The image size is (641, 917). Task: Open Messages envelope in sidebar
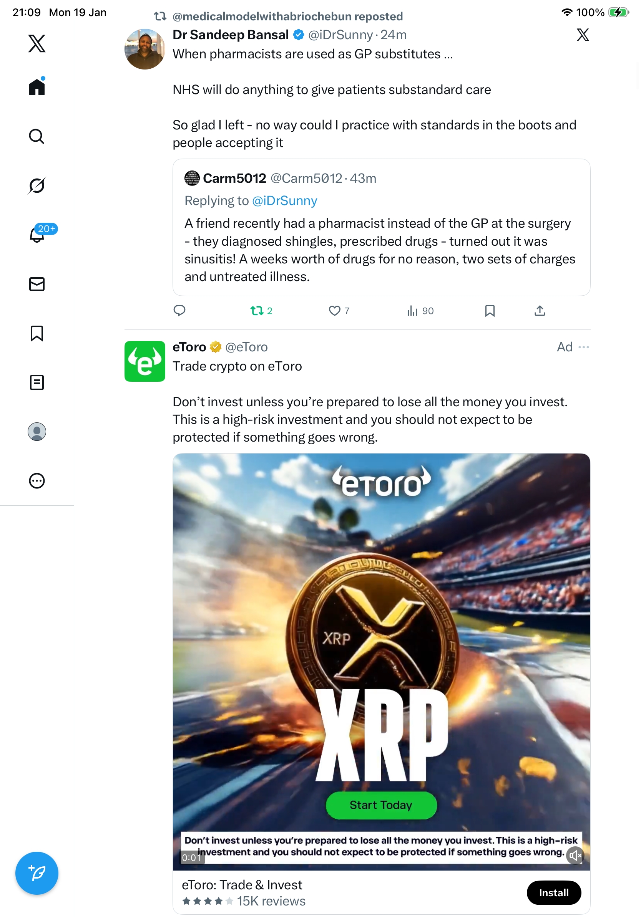coord(37,284)
